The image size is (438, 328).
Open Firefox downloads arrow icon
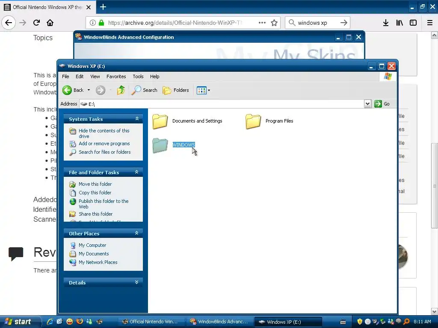click(x=386, y=23)
